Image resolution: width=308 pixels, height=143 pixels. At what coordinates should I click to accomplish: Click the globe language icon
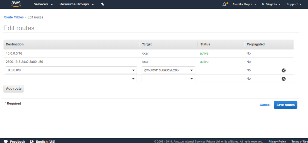click(x=32, y=141)
